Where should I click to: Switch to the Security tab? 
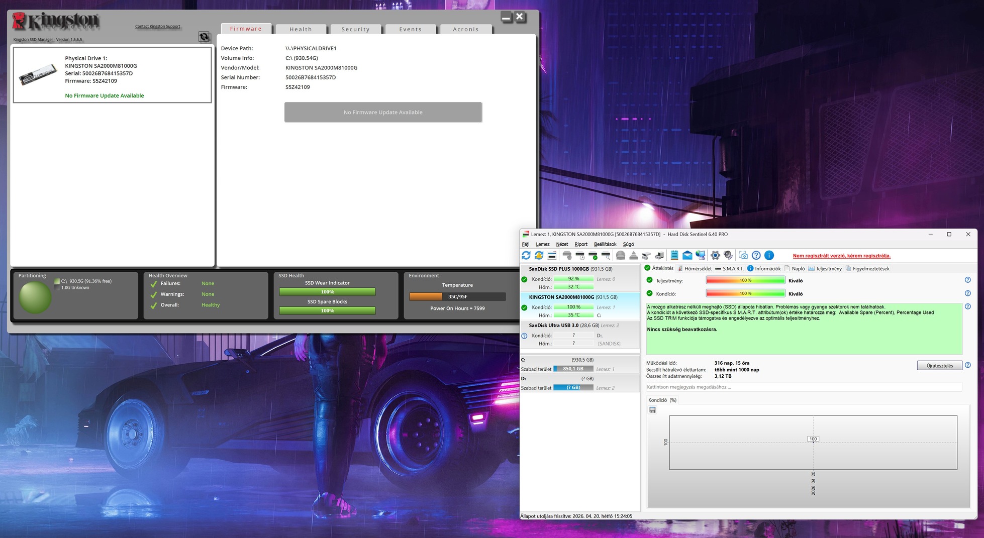(355, 29)
